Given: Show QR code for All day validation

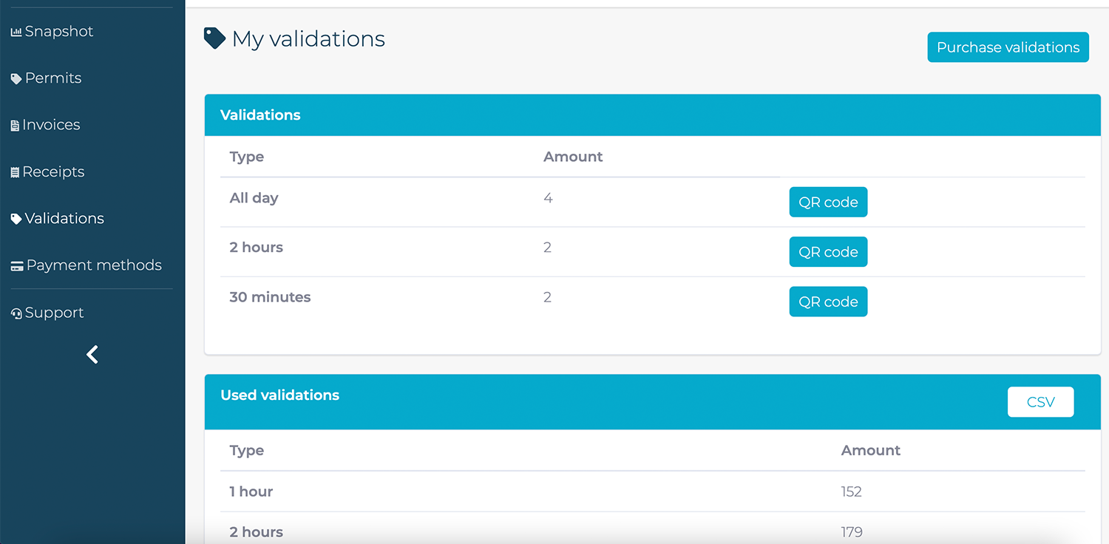Looking at the screenshot, I should (828, 202).
